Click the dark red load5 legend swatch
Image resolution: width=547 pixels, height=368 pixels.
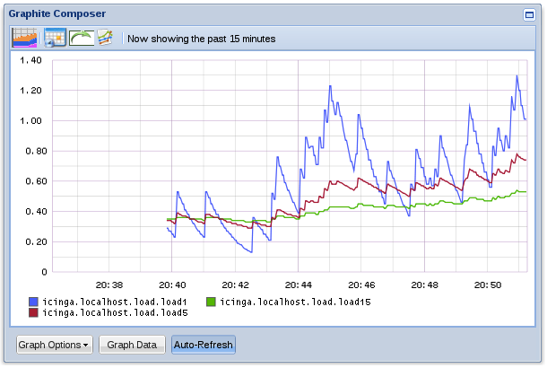pos(33,312)
